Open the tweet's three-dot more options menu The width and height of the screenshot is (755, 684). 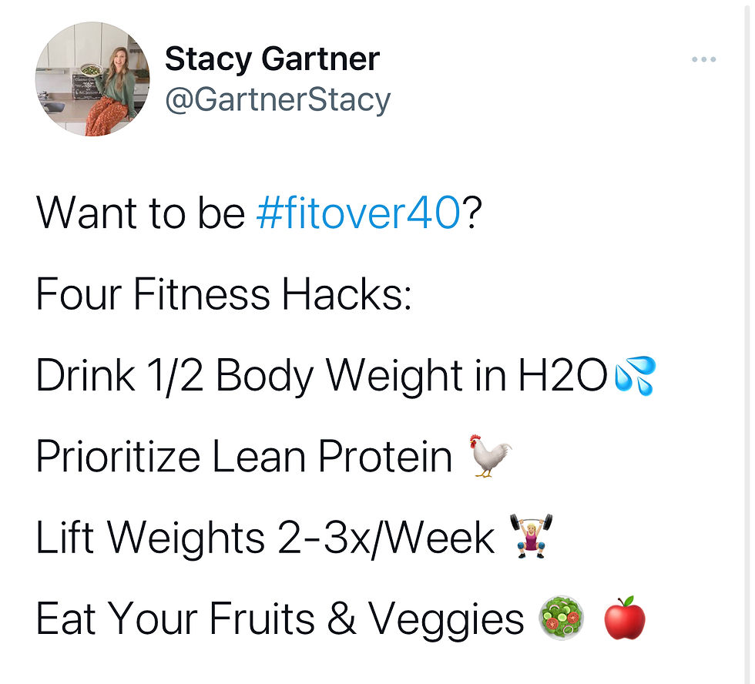[x=703, y=59]
